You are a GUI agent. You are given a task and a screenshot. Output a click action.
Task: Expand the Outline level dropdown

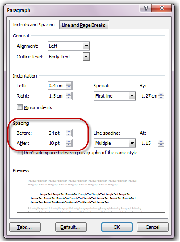click(x=86, y=57)
